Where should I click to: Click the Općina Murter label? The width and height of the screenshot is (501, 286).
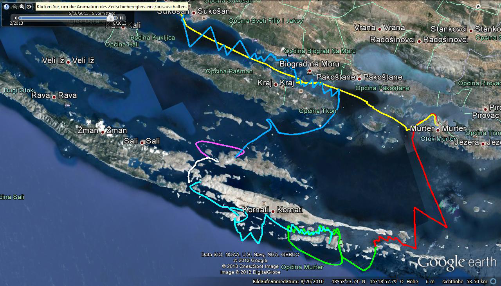point(302,267)
